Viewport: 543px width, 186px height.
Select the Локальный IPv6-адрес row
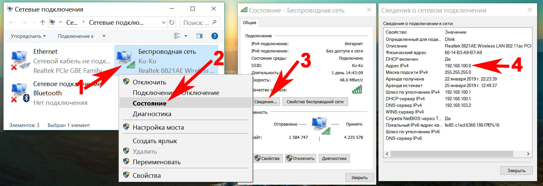[458, 125]
